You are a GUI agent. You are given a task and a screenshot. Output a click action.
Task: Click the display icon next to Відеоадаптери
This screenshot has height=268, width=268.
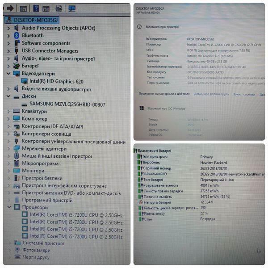[x=17, y=74]
